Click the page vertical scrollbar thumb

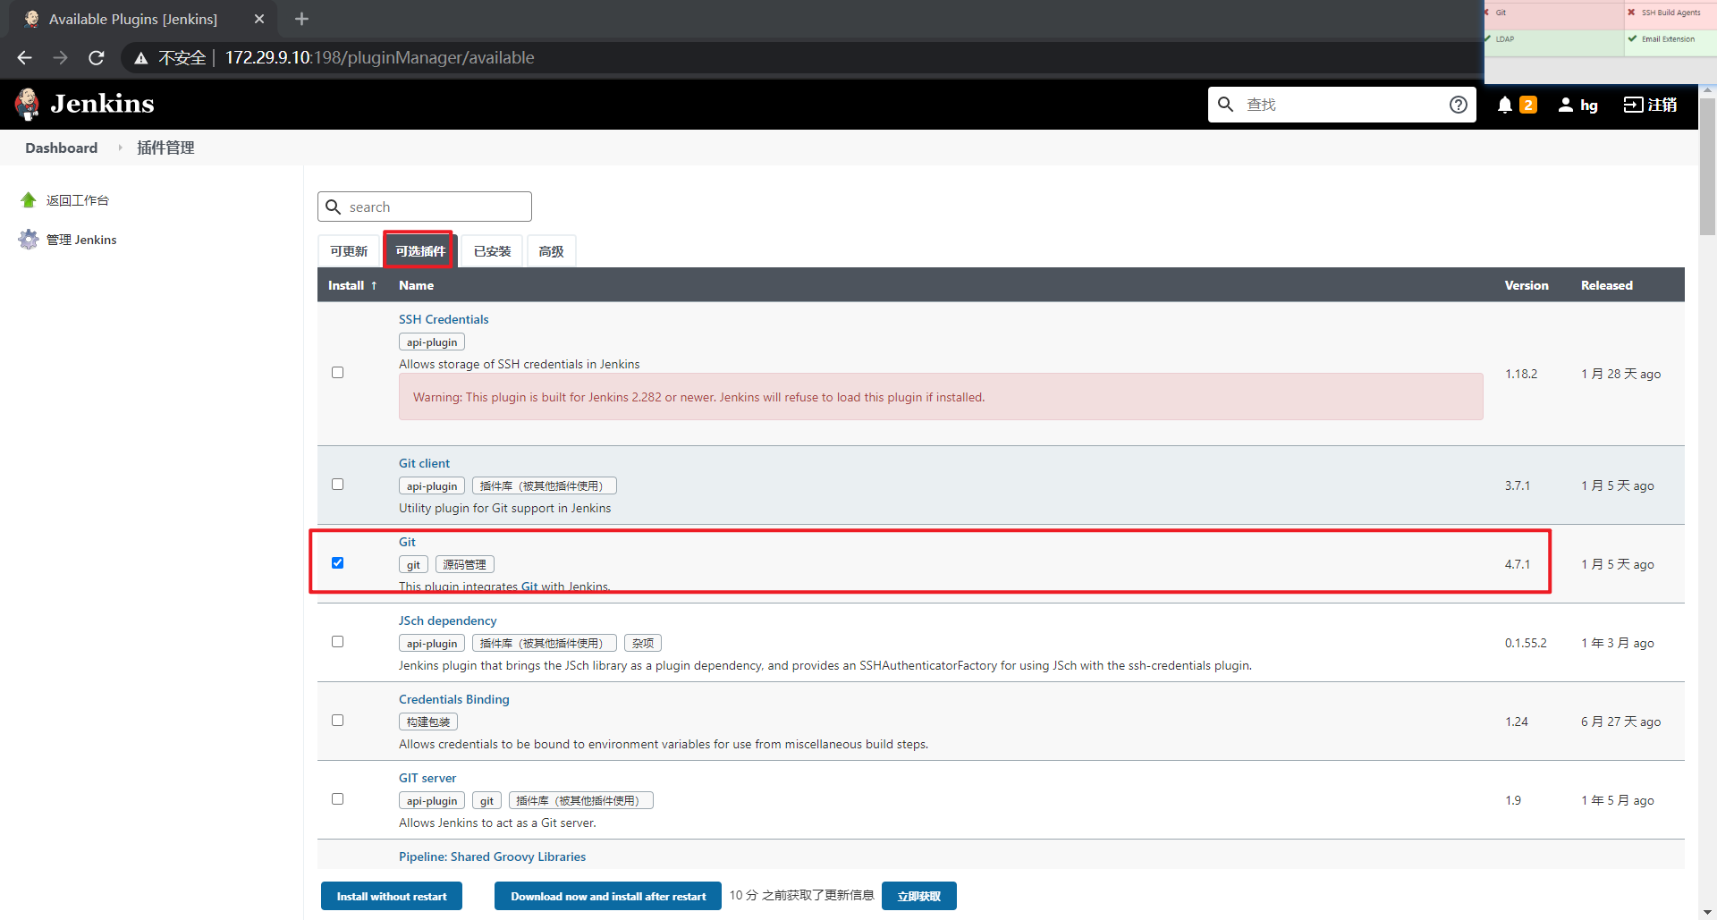(x=1707, y=165)
